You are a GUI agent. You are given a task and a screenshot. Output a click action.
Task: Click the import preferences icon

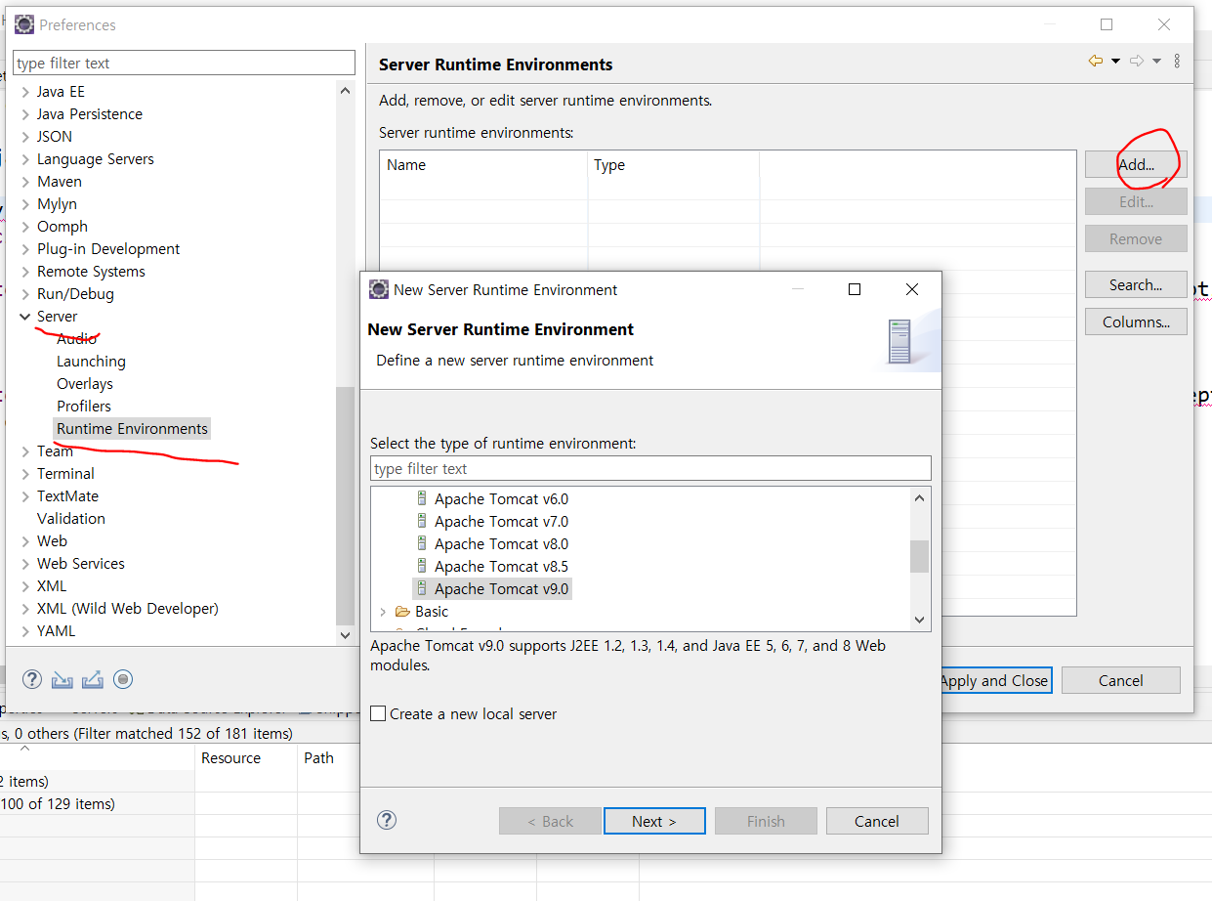[x=63, y=679]
